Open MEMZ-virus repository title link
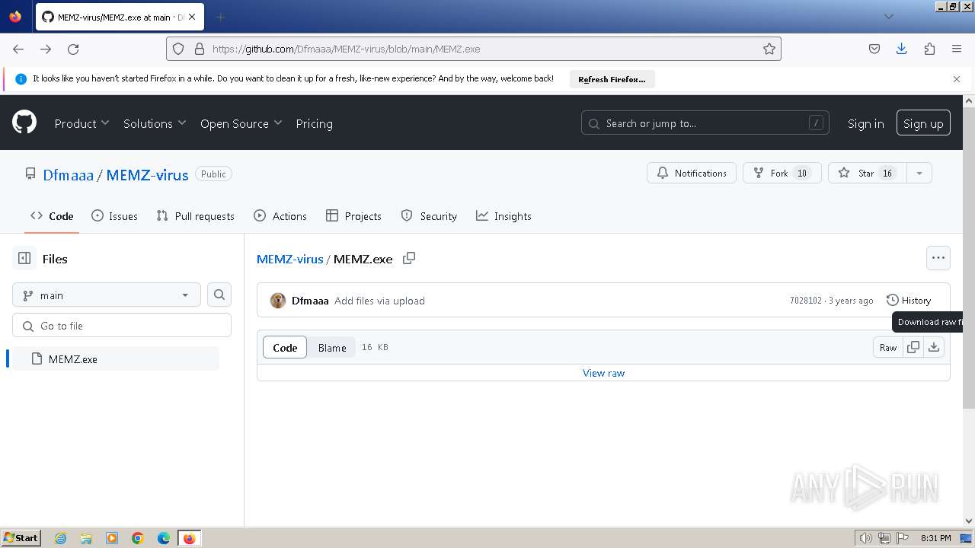 click(x=147, y=174)
